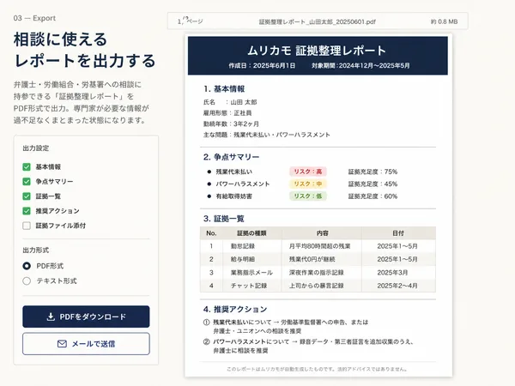
Task: Click the 出力形式 label
Action: (x=36, y=250)
